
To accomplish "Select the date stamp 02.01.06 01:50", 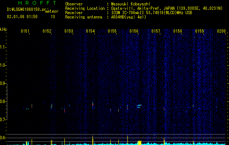I will [22, 17].
